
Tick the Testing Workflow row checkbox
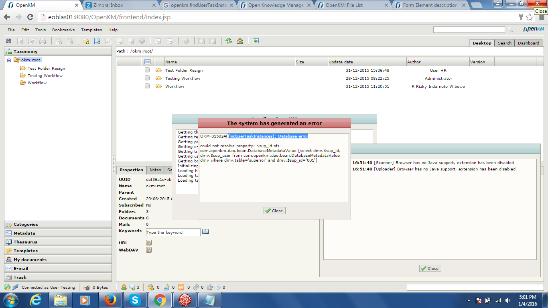click(x=147, y=78)
